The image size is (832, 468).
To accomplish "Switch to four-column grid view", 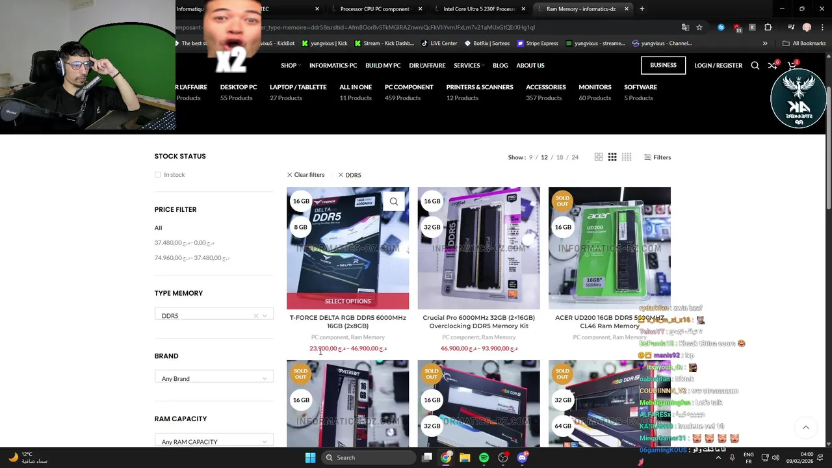I will [627, 157].
